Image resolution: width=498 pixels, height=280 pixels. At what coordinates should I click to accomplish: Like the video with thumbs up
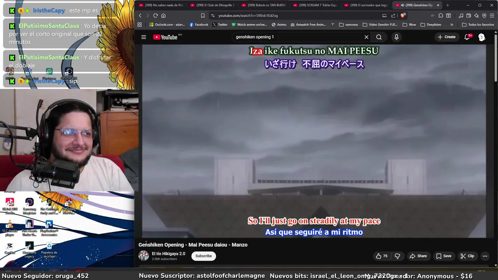tap(381, 256)
